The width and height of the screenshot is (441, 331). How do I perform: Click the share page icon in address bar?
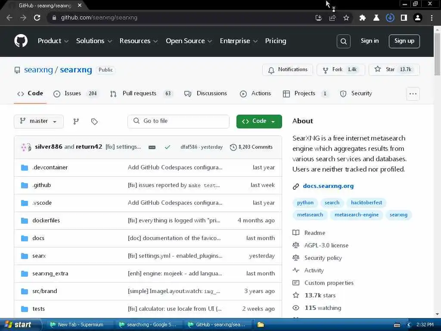332,18
